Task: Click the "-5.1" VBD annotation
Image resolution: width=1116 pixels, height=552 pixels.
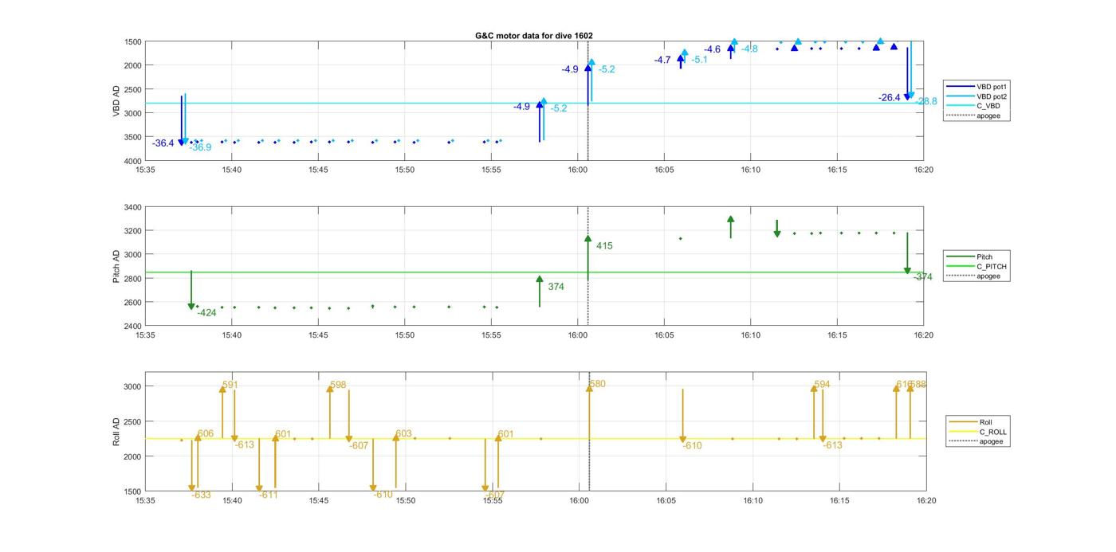Action: (x=699, y=60)
